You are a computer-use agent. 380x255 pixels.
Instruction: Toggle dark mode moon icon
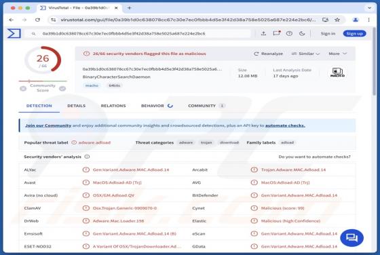(302, 33)
